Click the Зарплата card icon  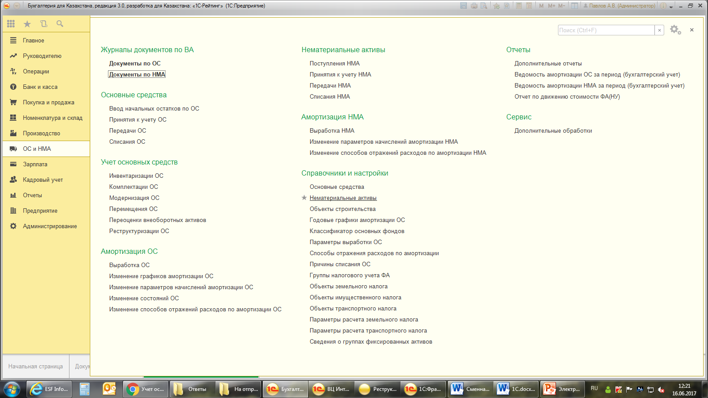tap(13, 164)
